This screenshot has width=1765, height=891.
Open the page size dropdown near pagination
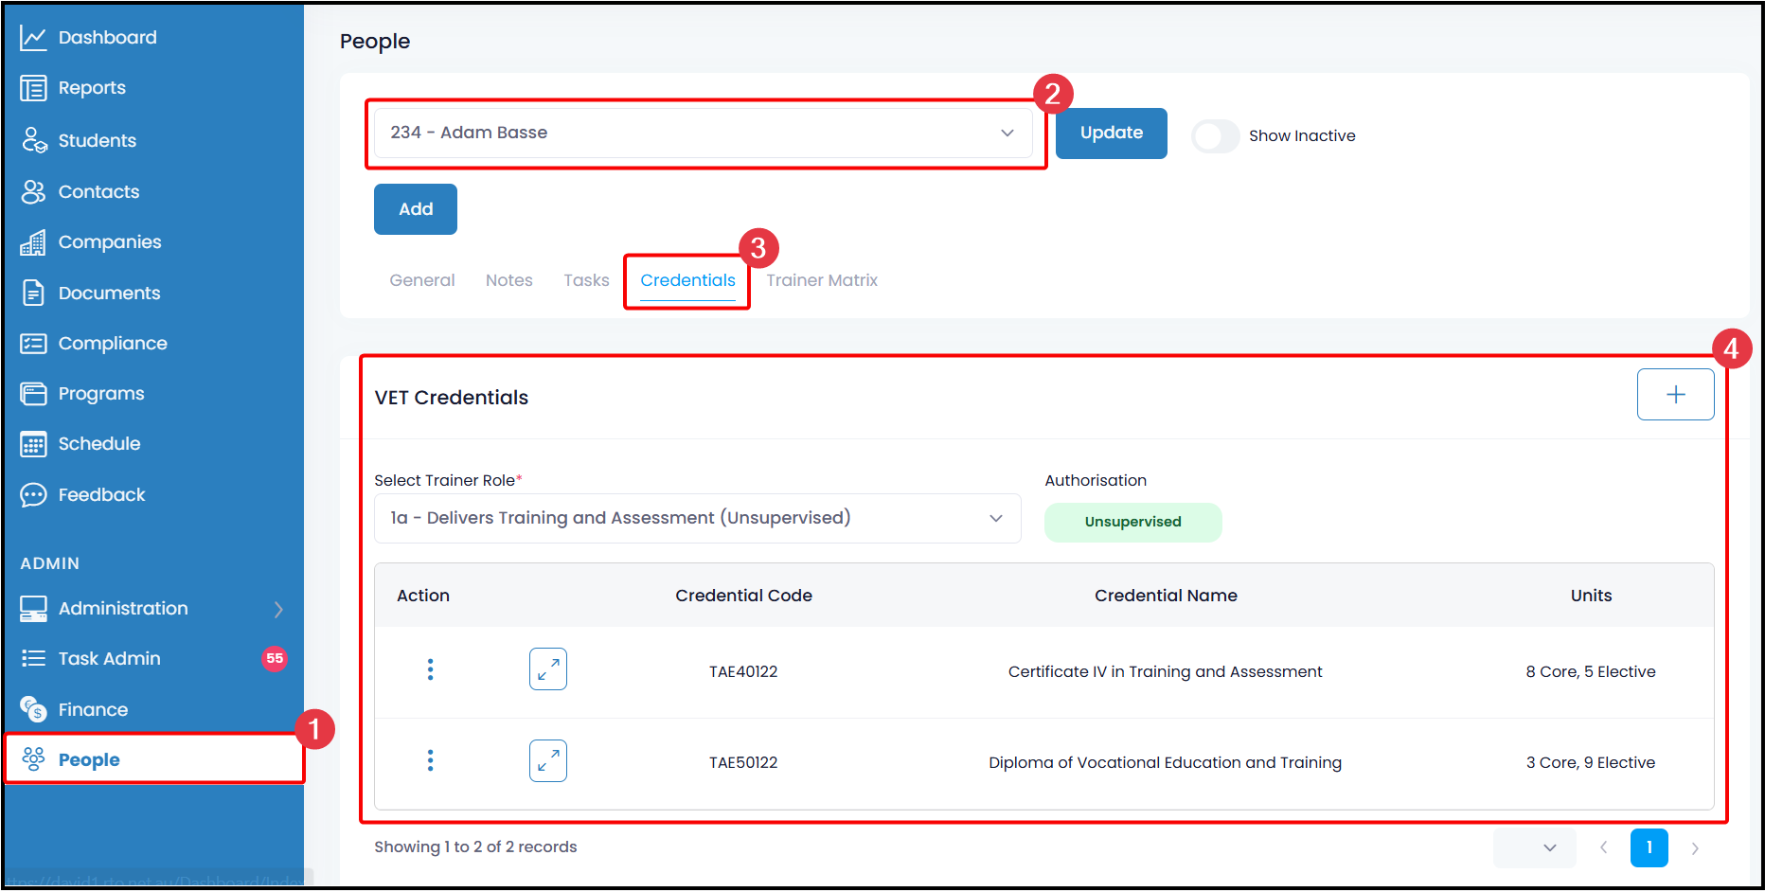tap(1535, 847)
